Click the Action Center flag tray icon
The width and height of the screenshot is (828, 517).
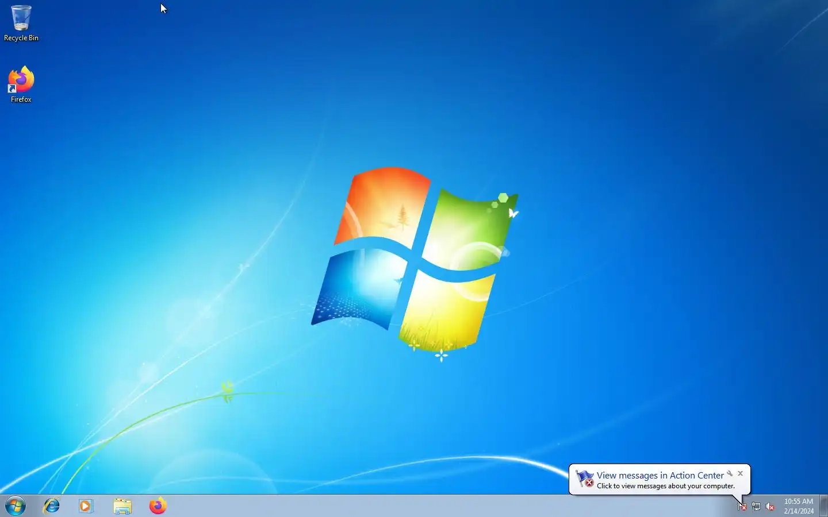pos(742,506)
